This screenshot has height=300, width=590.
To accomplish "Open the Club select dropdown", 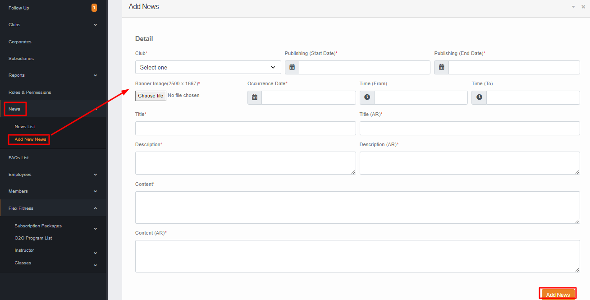I will click(208, 67).
